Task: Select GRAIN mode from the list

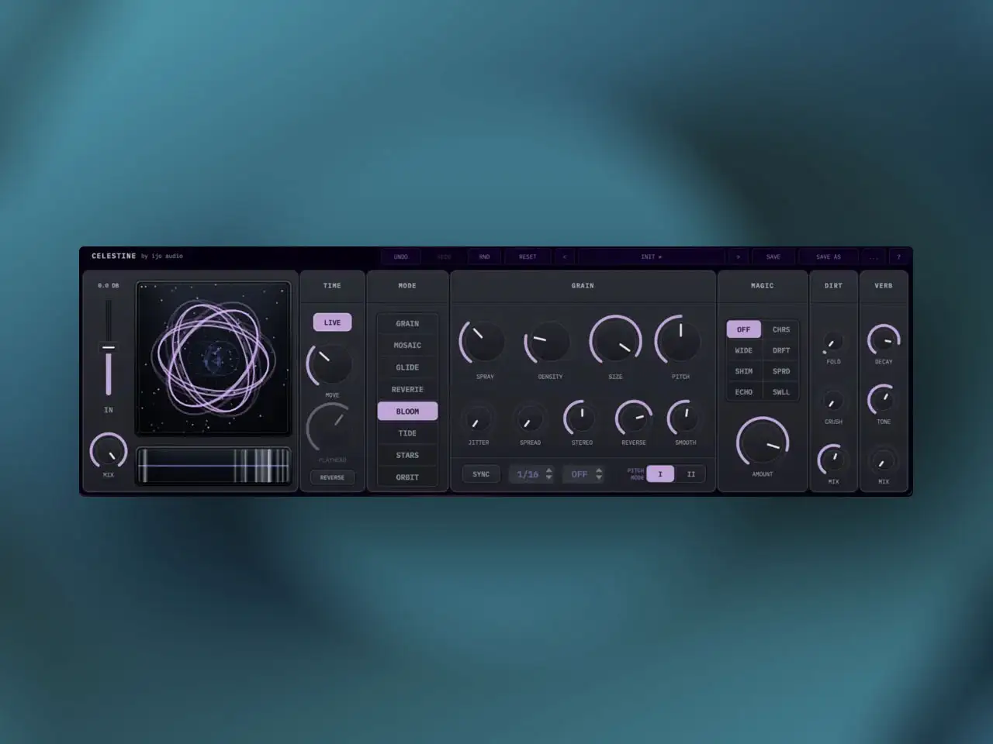Action: pos(407,323)
